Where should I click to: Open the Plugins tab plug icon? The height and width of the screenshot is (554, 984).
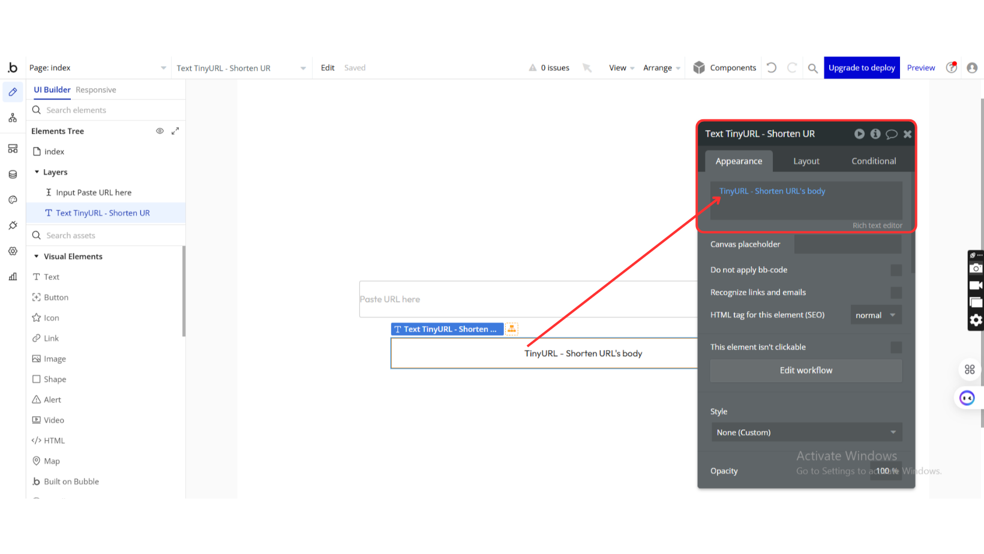[13, 225]
